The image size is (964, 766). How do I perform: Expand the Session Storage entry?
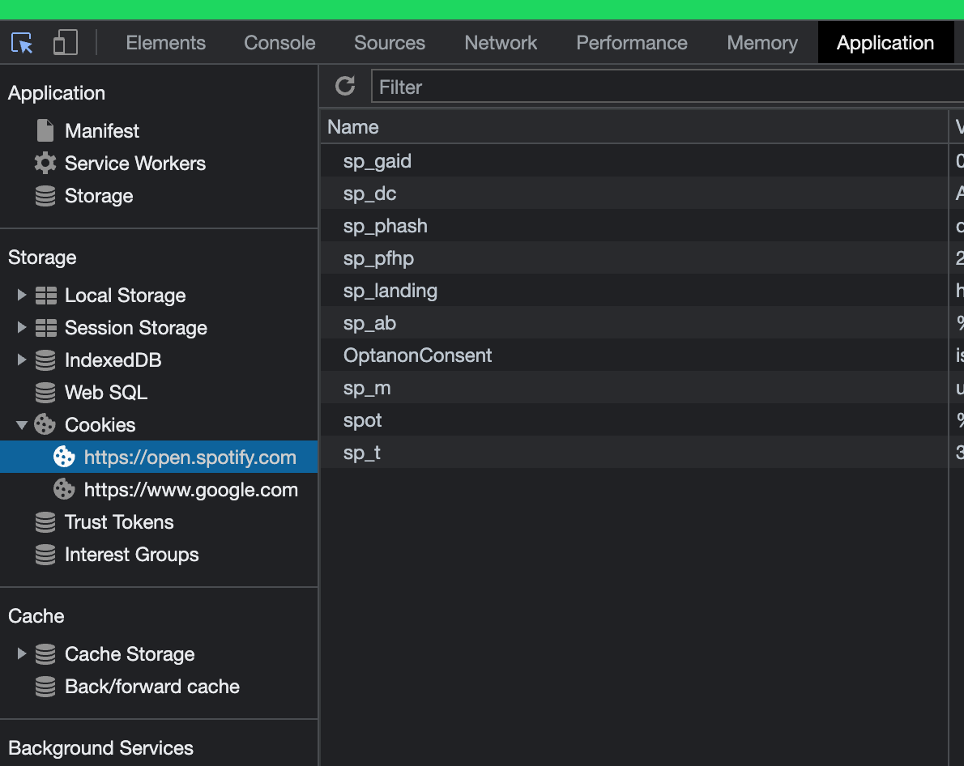click(x=22, y=327)
